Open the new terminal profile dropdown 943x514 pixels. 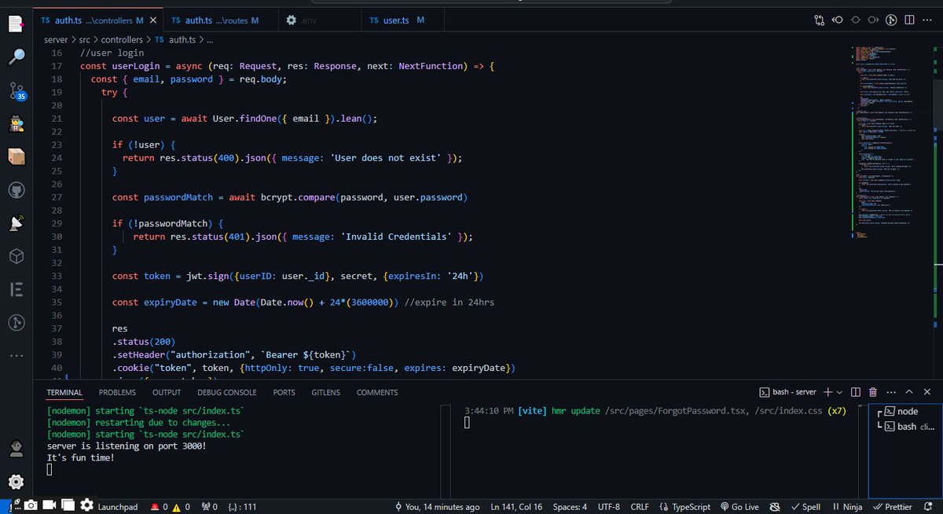tap(838, 391)
